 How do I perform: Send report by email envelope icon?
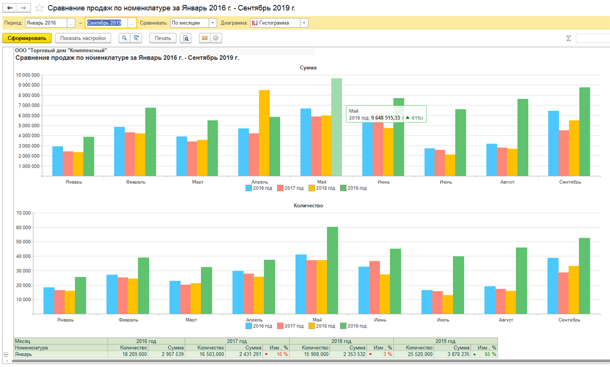[x=204, y=38]
